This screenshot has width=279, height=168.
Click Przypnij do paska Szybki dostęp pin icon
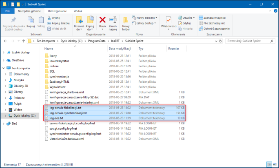14,20
